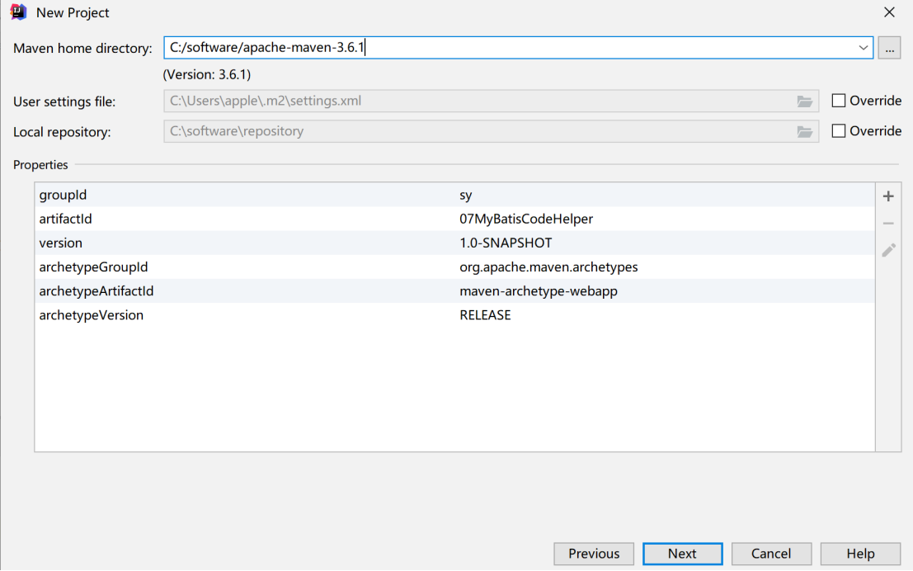The height and width of the screenshot is (571, 913).
Task: Select the archetypeArtifactId property row
Action: [x=454, y=290]
